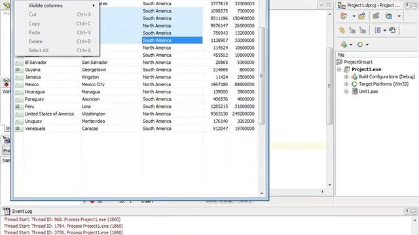This screenshot has height=235, width=419.
Task: Choose Delete from the context menu
Action: tap(57, 42)
